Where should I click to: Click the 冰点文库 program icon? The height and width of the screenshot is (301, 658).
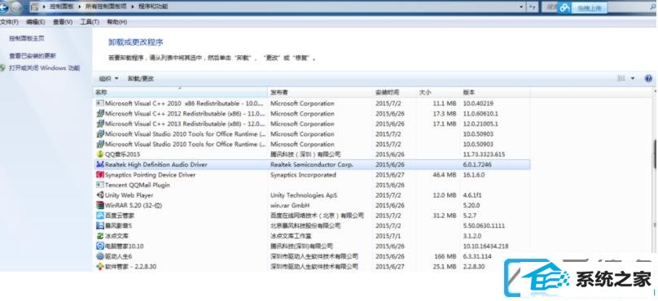(100, 236)
